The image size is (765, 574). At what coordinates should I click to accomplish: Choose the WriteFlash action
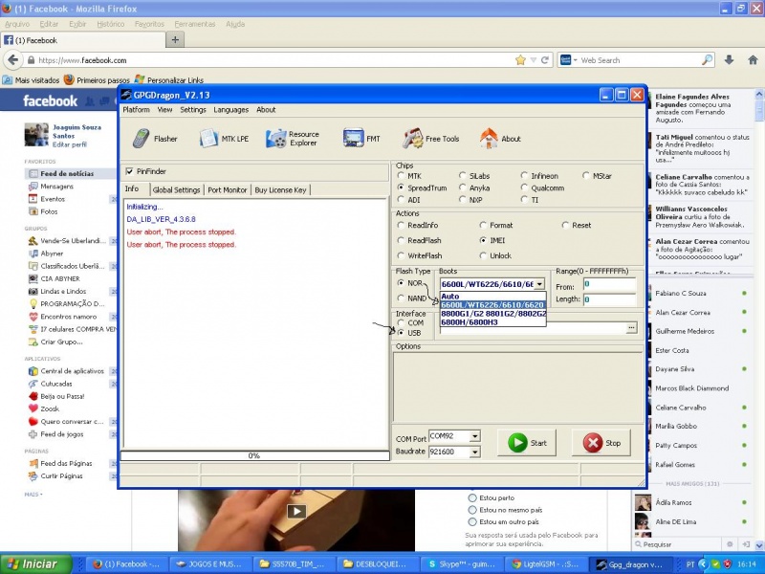tap(401, 255)
